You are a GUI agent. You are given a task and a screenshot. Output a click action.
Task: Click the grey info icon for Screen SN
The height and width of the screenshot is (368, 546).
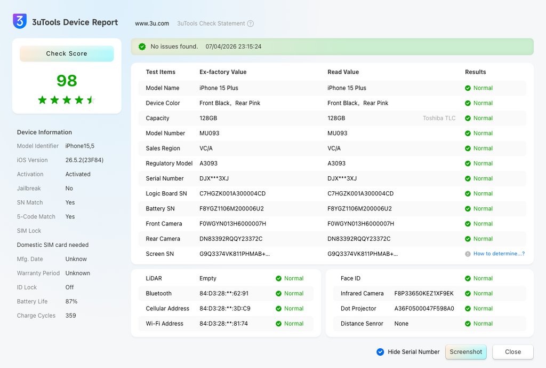pyautogui.click(x=468, y=254)
